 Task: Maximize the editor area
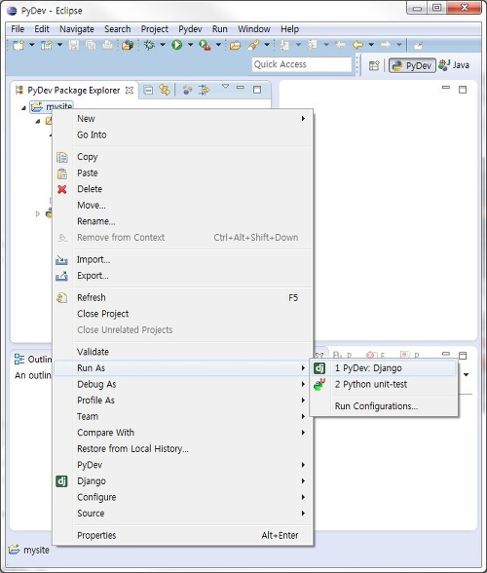pyautogui.click(x=463, y=90)
